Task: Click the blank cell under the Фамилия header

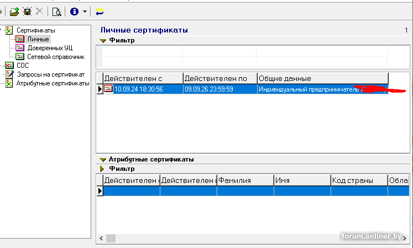Action: point(245,191)
